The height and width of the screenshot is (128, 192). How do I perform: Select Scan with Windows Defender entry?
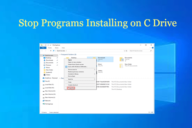[x=78, y=67]
